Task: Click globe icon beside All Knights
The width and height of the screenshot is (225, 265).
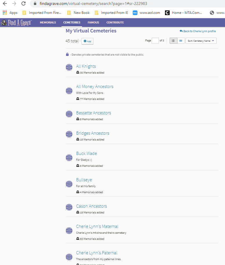Action: [x=69, y=67]
